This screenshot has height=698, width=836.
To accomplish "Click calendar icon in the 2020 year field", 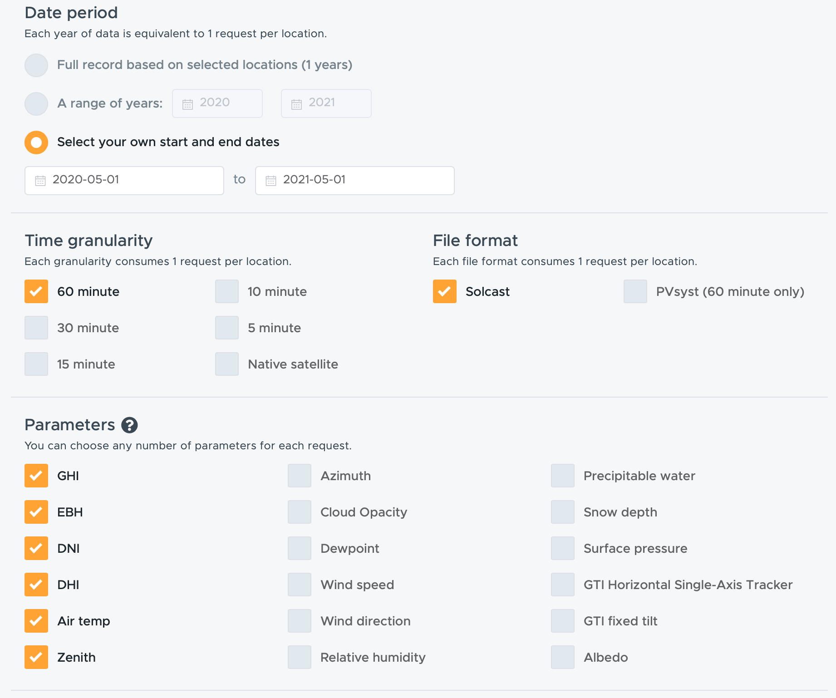I will [187, 104].
